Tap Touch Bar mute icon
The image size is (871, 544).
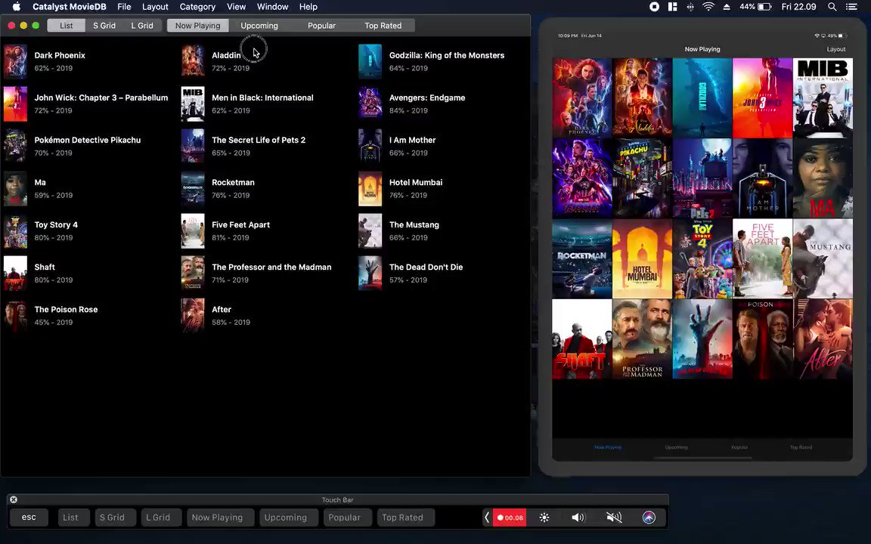614,518
